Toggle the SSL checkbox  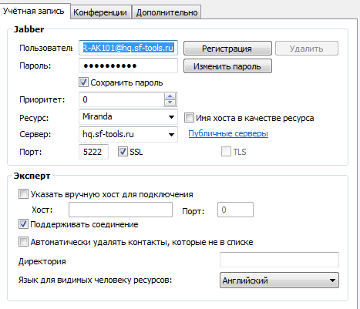tap(123, 151)
